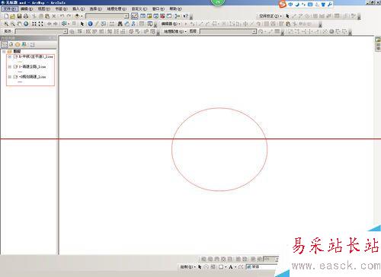Image resolution: width=381 pixels, height=277 pixels.
Task: Open the 视图 (View) menu
Action: point(44,9)
